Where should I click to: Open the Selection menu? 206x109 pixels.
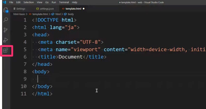pyautogui.click(x=29, y=2)
